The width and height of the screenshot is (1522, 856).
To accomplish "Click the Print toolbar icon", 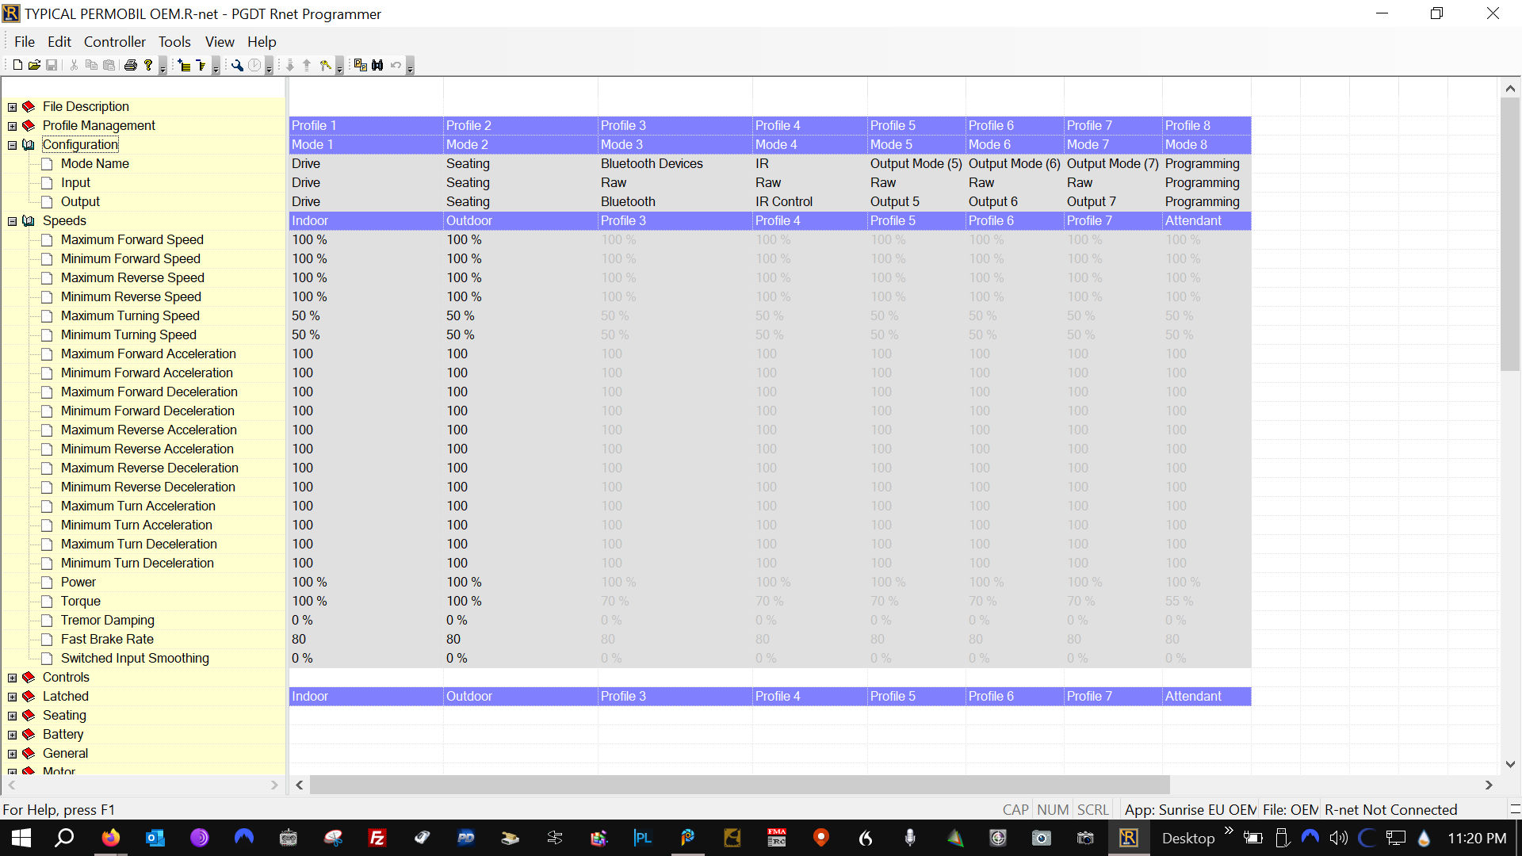I will 131,65.
